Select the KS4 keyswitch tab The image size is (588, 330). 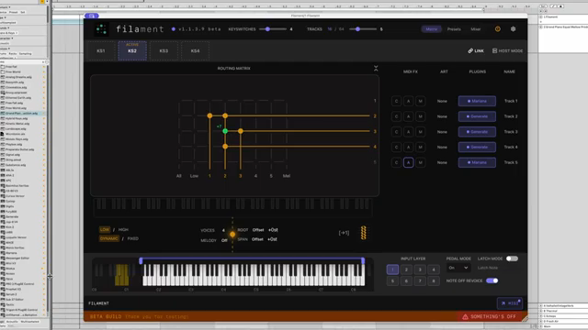tap(195, 51)
